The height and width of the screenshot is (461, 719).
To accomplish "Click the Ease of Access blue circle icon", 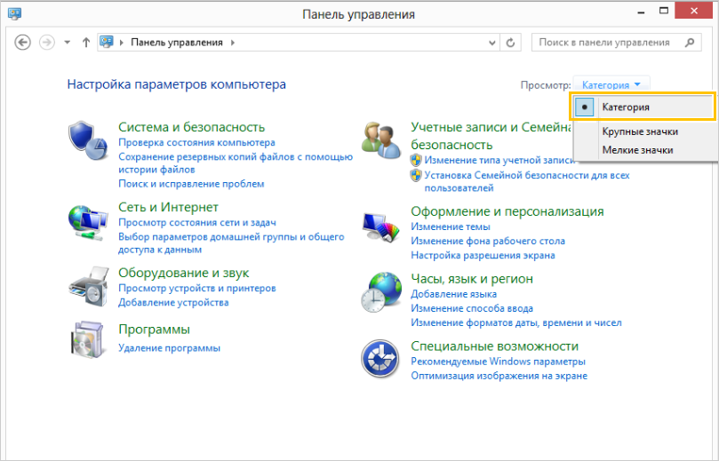I will (x=379, y=358).
